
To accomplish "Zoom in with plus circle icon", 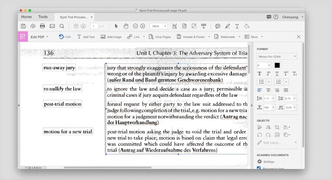I will point(143,26).
